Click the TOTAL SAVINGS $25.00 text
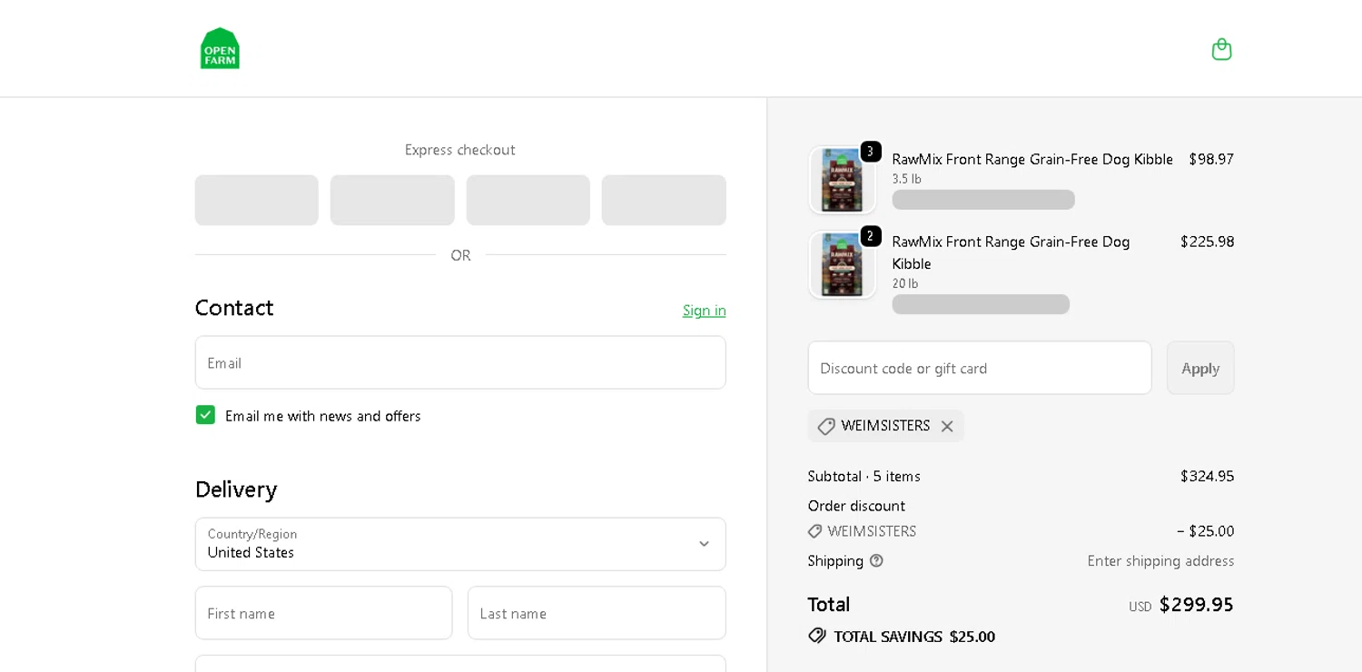This screenshot has width=1362, height=672. 914,637
